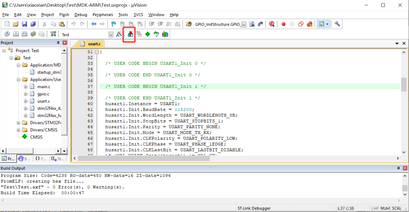Close the Project panel
Viewport: 409px width, 212px height.
coord(65,43)
